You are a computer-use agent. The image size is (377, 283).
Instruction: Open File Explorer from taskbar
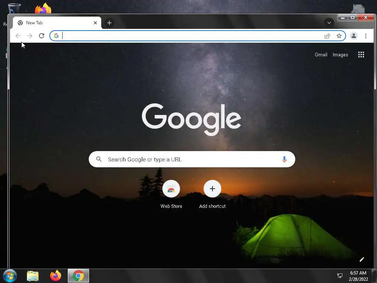[33, 276]
